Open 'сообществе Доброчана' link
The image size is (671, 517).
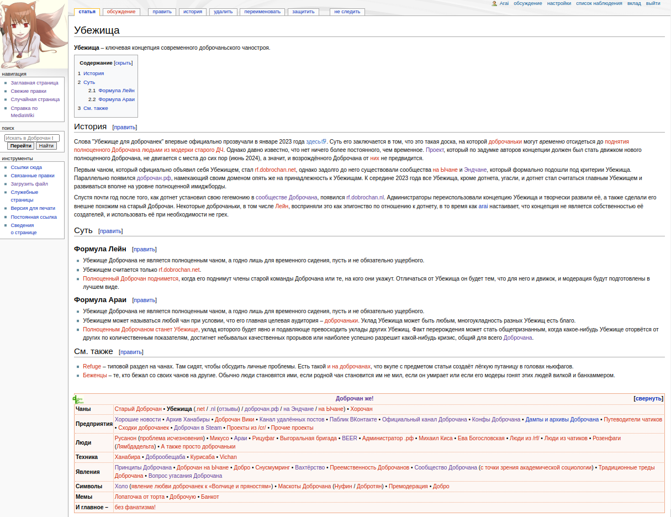pyautogui.click(x=287, y=197)
